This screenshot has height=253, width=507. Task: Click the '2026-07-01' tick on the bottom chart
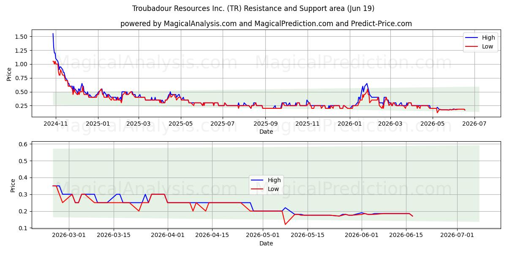(458, 235)
